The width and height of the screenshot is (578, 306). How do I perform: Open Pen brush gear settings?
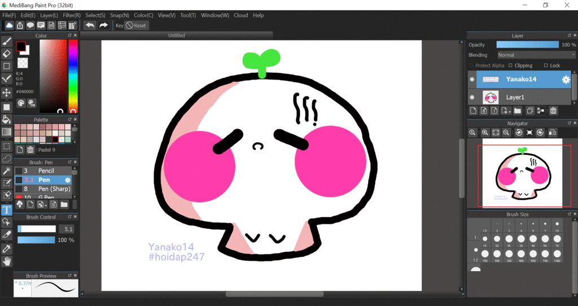pos(68,180)
